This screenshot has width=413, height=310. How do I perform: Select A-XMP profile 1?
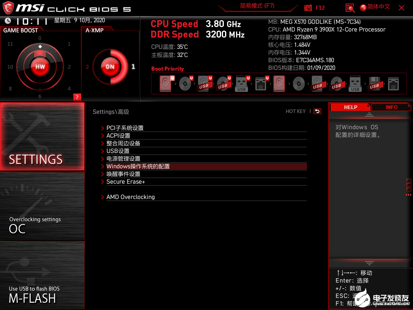click(x=133, y=67)
